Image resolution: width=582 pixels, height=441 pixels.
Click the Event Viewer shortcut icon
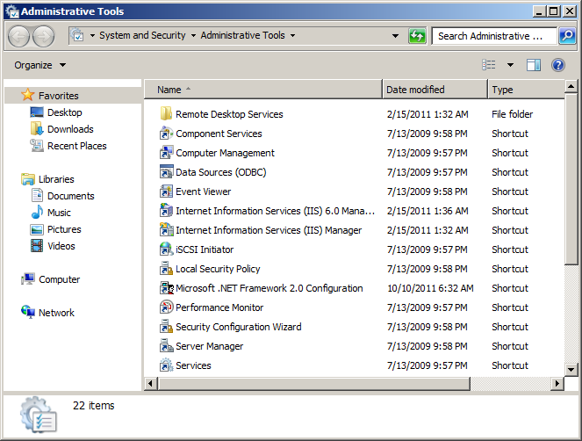pos(167,192)
